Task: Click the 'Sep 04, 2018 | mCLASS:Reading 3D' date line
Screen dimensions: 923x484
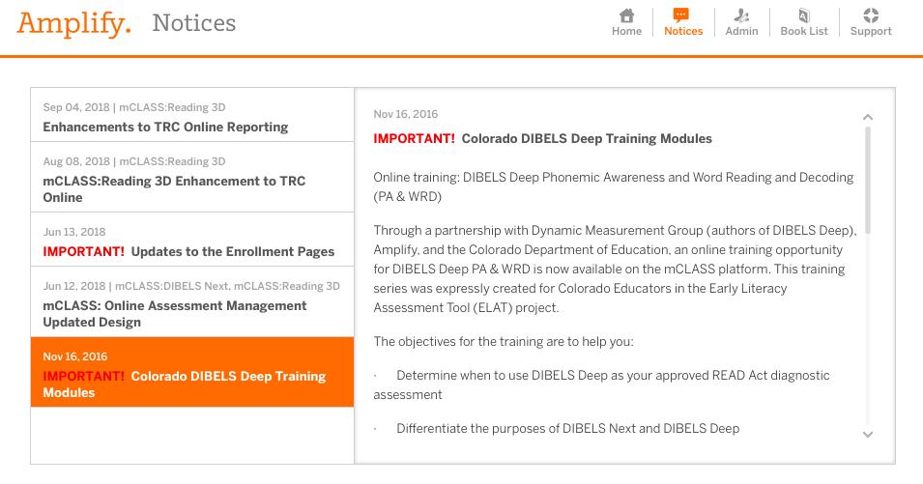Action: pos(134,107)
